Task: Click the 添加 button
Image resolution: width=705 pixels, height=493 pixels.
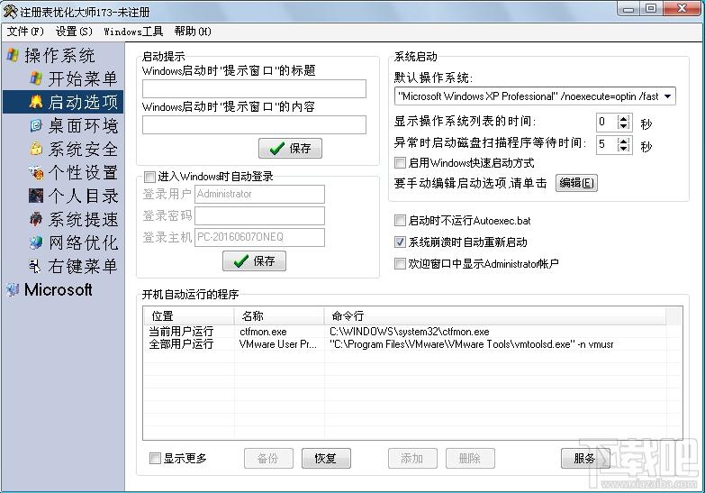Action: click(412, 459)
